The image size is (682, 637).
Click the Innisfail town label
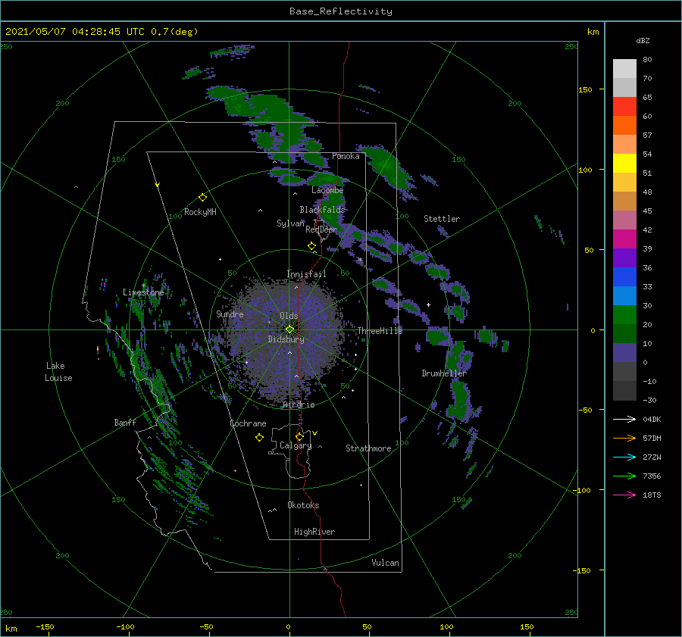tap(306, 274)
